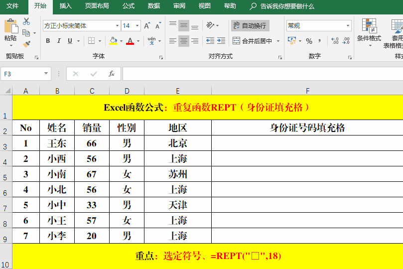Click the Paste clipboard icon

[11, 26]
